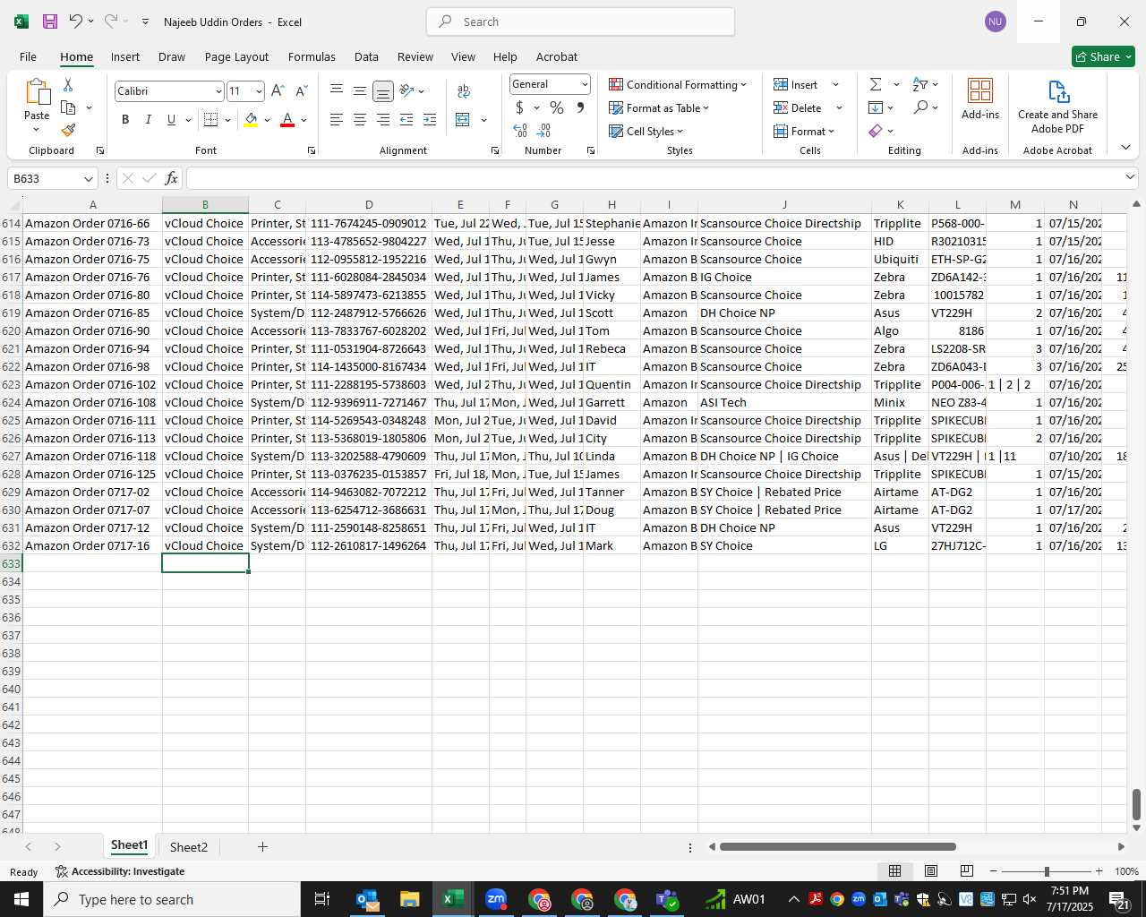
Task: Click the Save icon in title bar
Action: [x=50, y=21]
